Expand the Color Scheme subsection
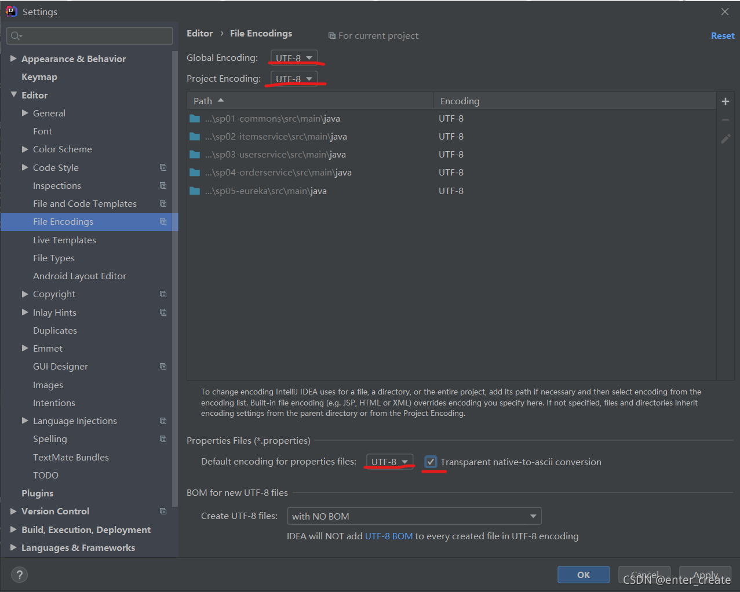This screenshot has width=740, height=592. pos(25,149)
